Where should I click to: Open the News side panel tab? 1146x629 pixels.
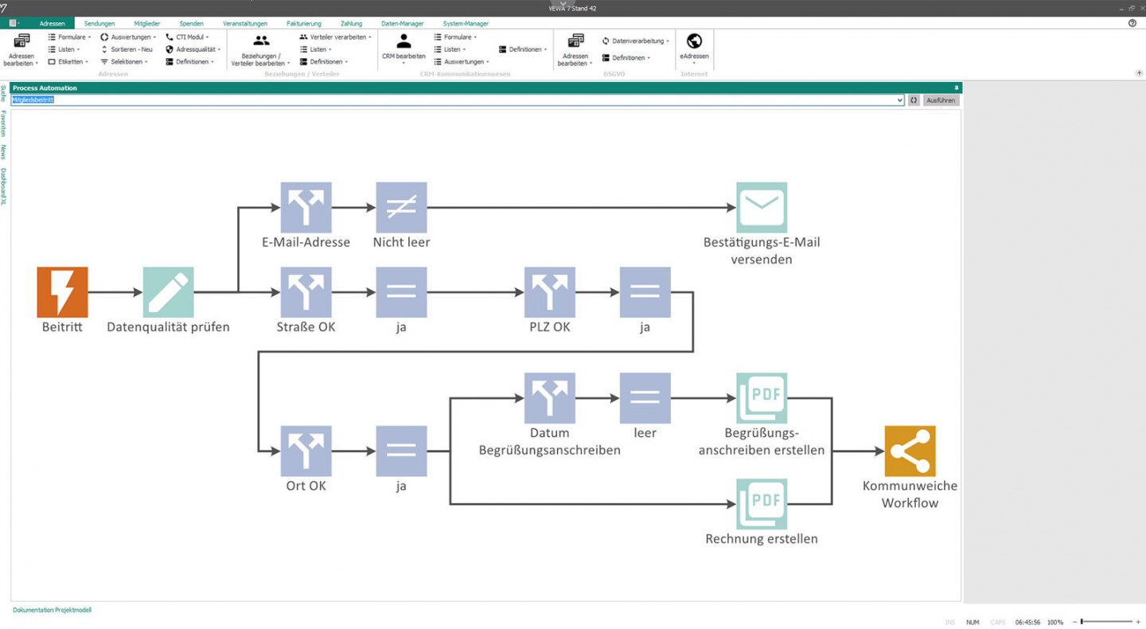[3, 152]
